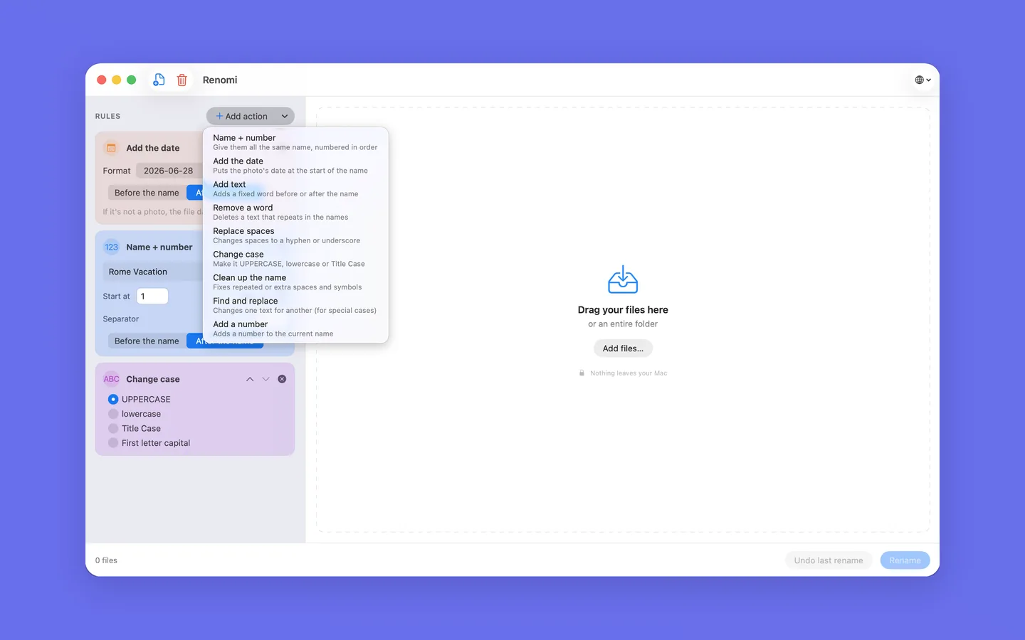
Task: Click the 123 icon on Name + number card
Action: [111, 247]
